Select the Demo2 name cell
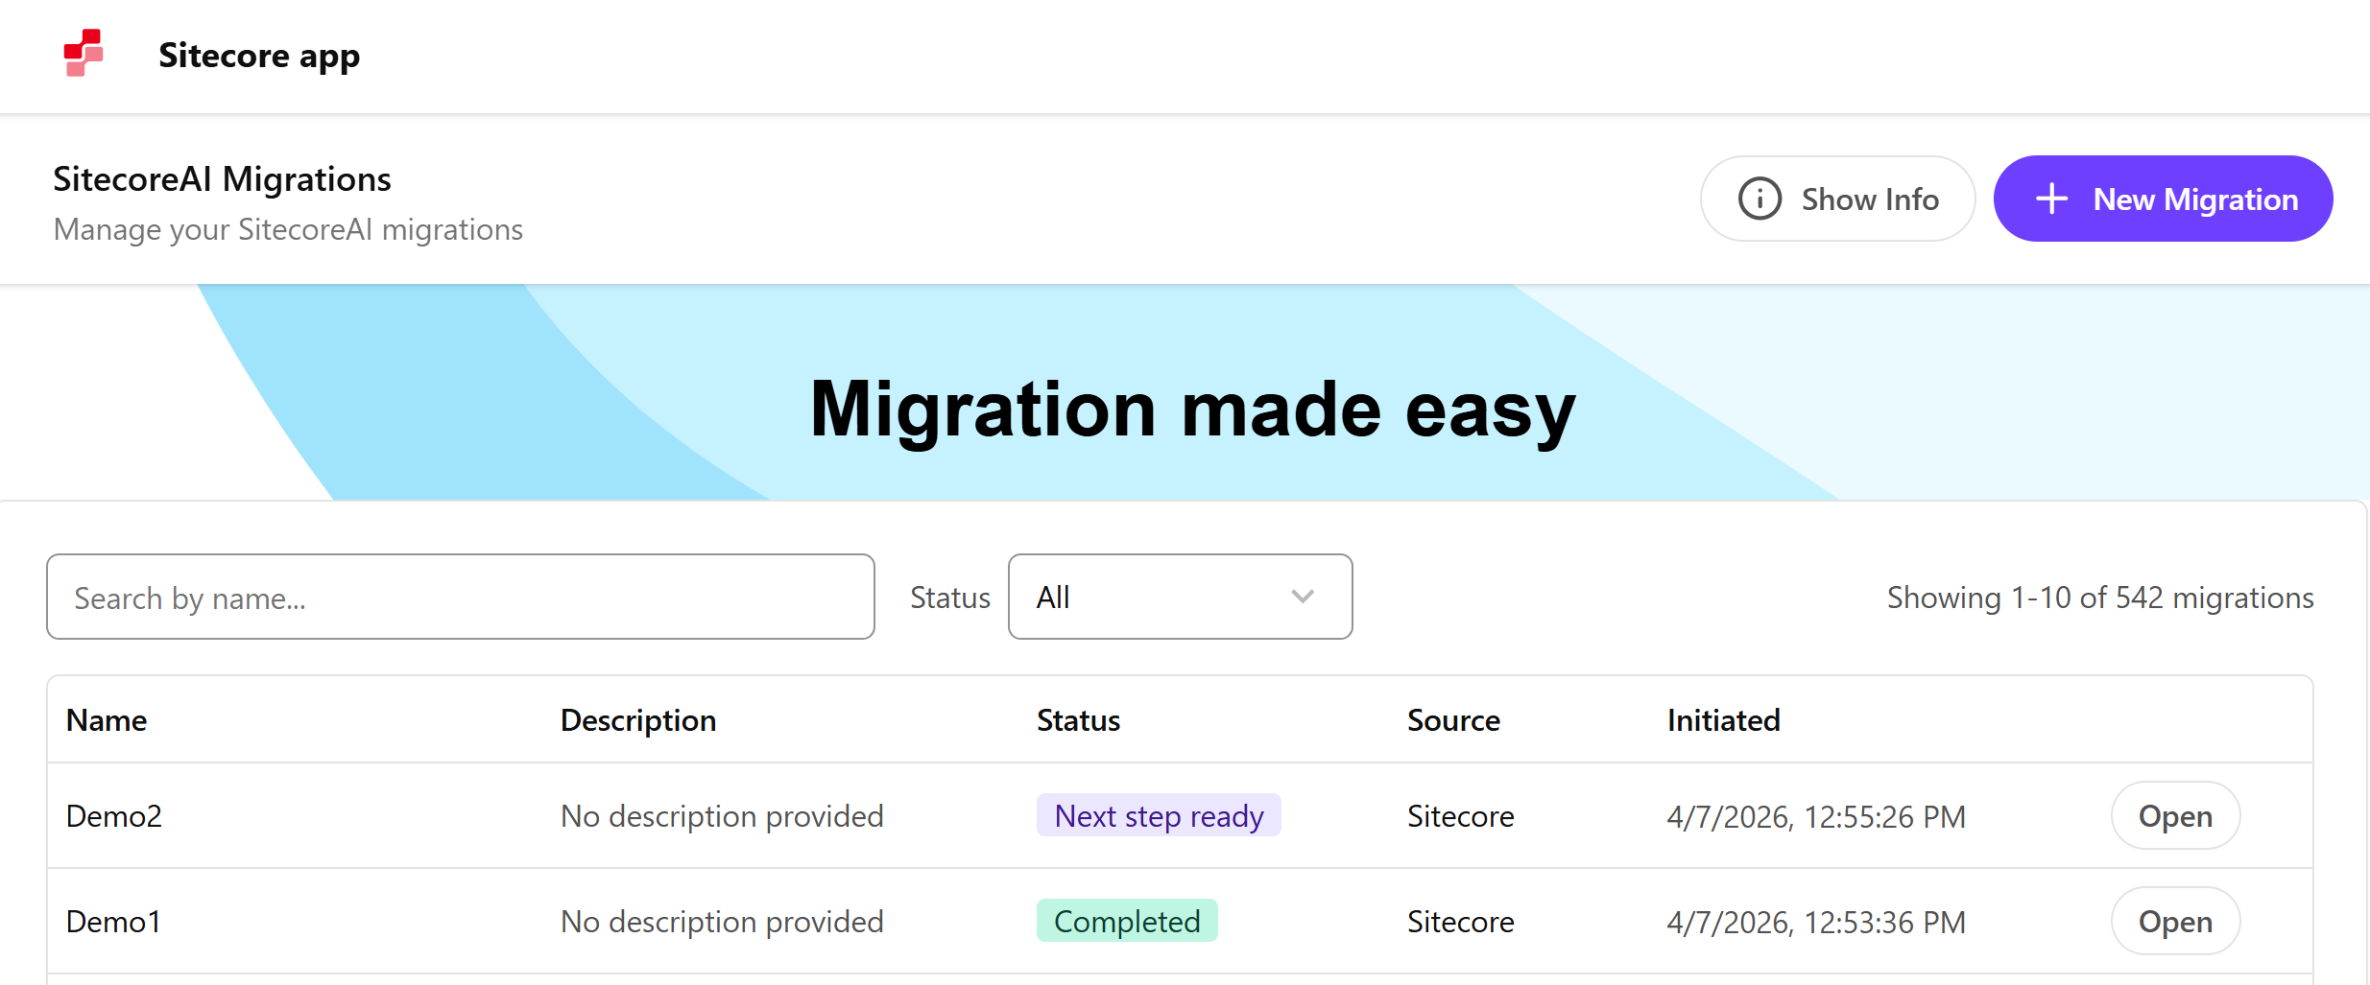 point(114,816)
